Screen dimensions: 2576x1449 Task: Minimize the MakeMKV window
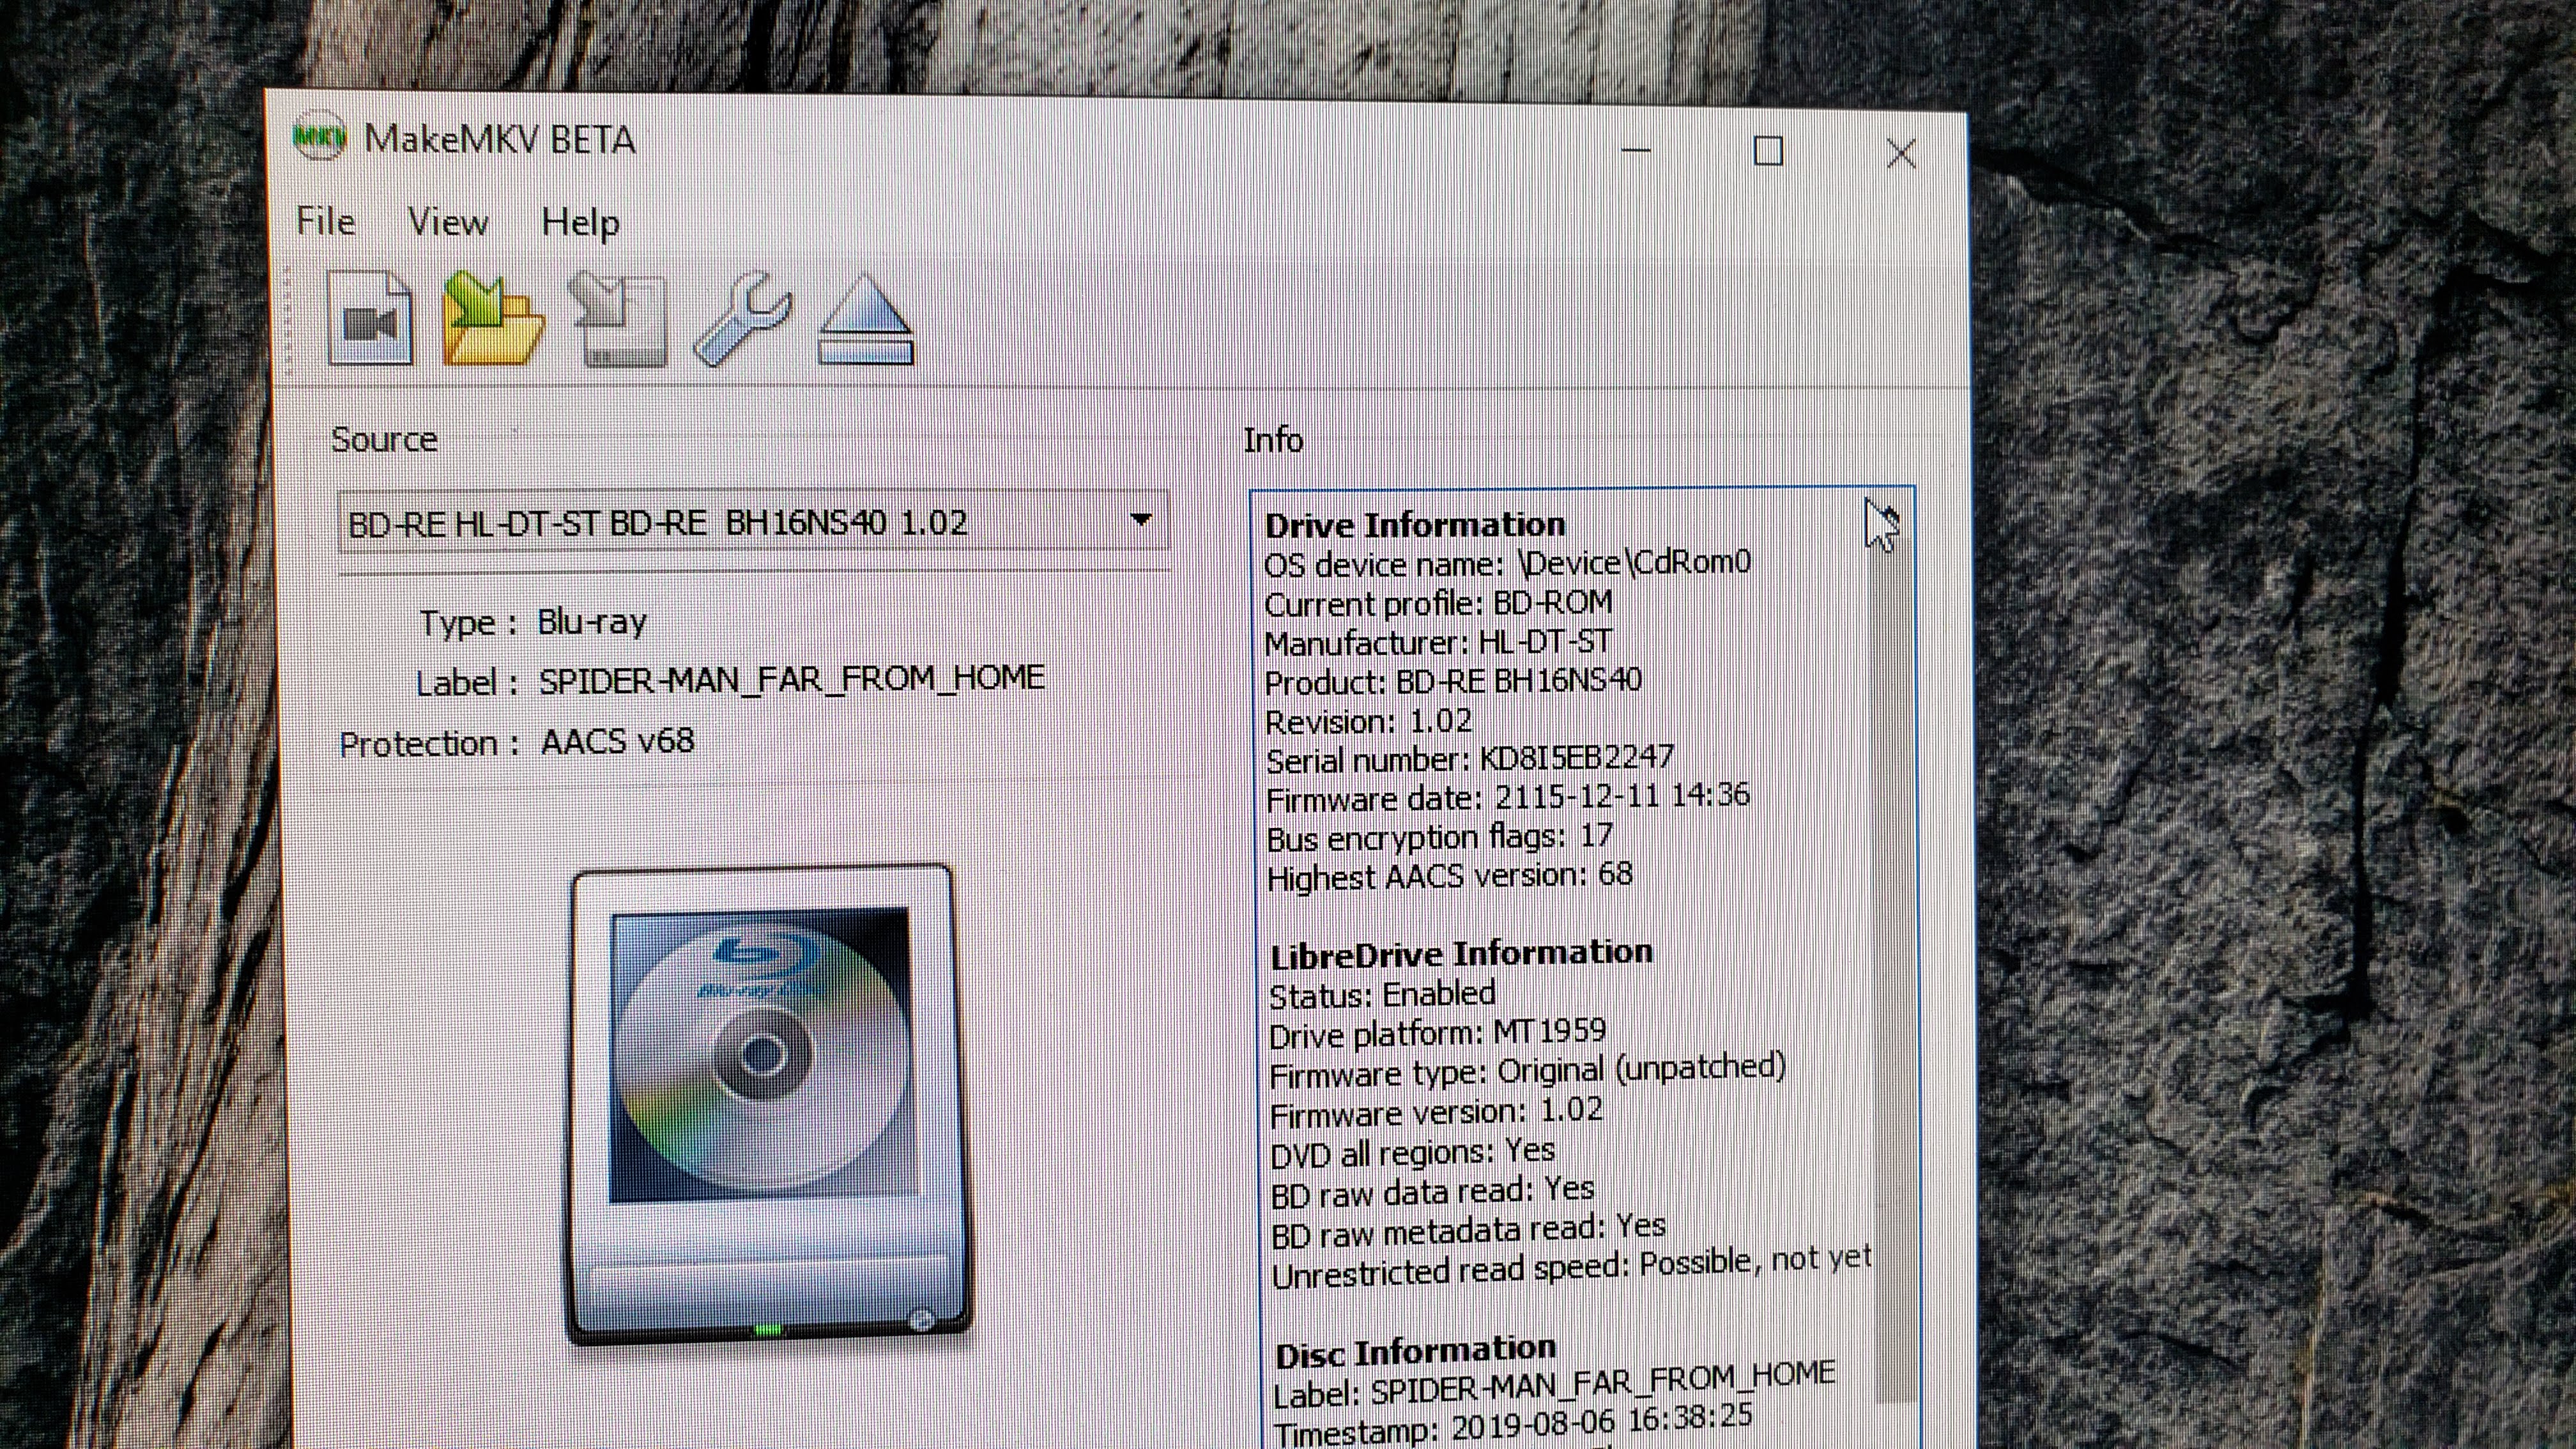(1636, 150)
